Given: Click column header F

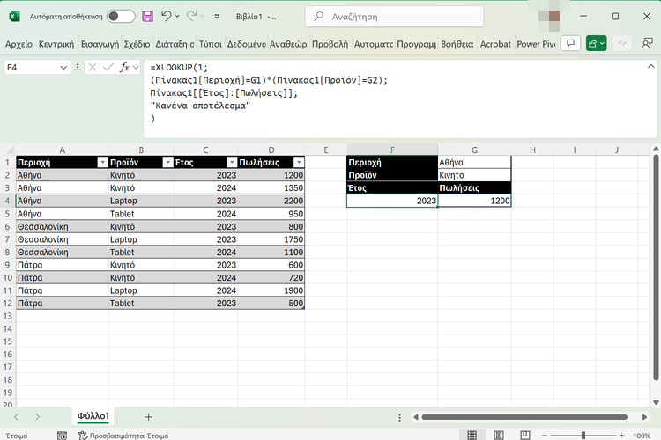Looking at the screenshot, I should click(x=392, y=150).
